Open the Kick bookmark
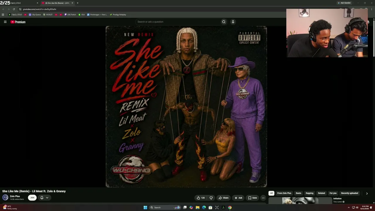Screen dimensions: 375x211 (x=82, y=15)
